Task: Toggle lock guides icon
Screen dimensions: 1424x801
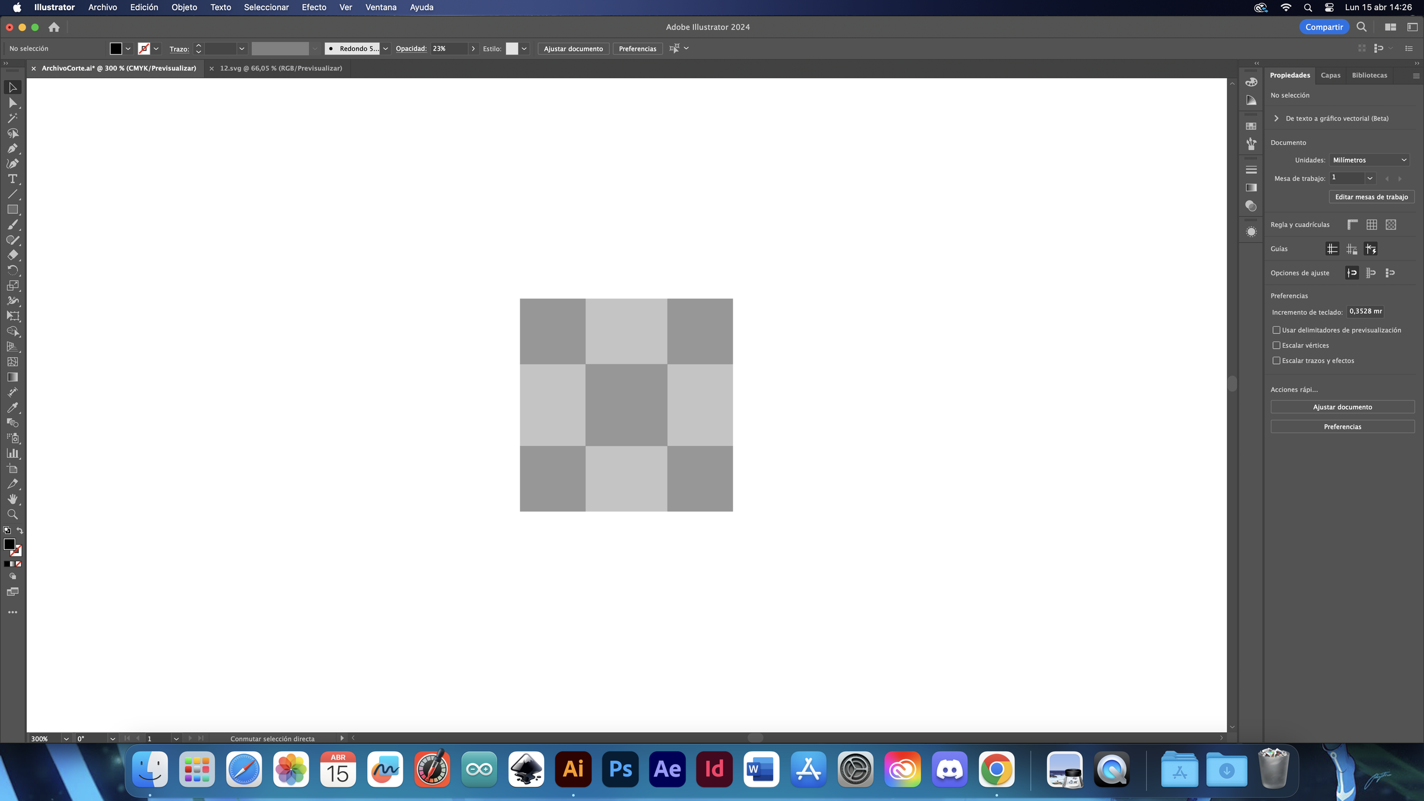Action: point(1352,249)
